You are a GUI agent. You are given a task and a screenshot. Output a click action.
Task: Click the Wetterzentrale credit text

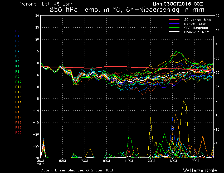[x=200, y=170]
